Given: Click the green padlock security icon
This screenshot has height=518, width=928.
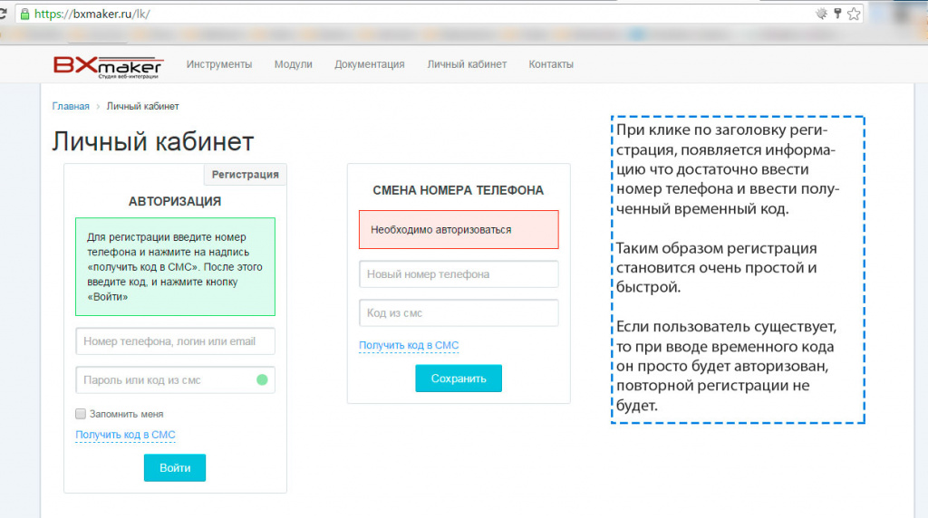Looking at the screenshot, I should [24, 14].
